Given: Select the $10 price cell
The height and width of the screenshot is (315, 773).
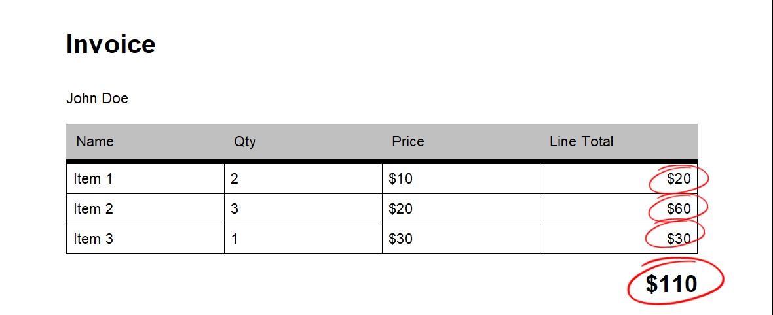Looking at the screenshot, I should [461, 178].
